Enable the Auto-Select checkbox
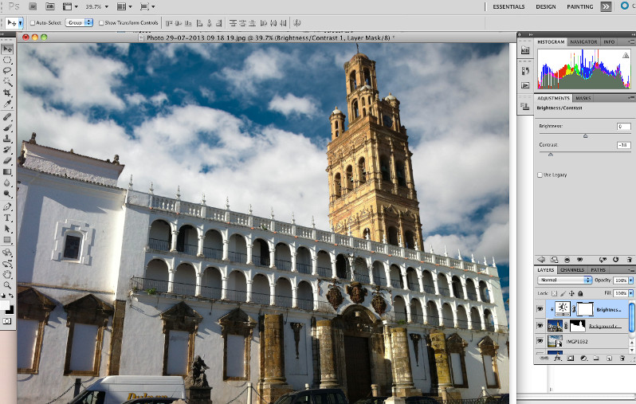The width and height of the screenshot is (636, 404). 32,22
